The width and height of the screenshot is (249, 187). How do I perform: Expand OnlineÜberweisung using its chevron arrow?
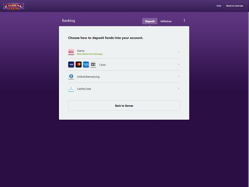178,77
